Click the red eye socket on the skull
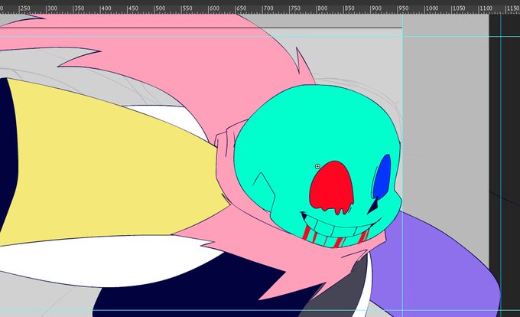This screenshot has width=520, height=317. point(332,187)
